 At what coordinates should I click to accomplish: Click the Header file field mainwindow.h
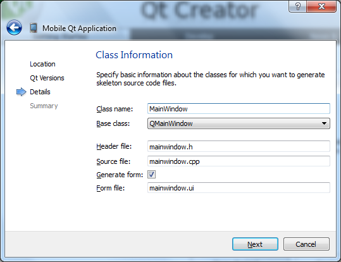[x=239, y=146]
